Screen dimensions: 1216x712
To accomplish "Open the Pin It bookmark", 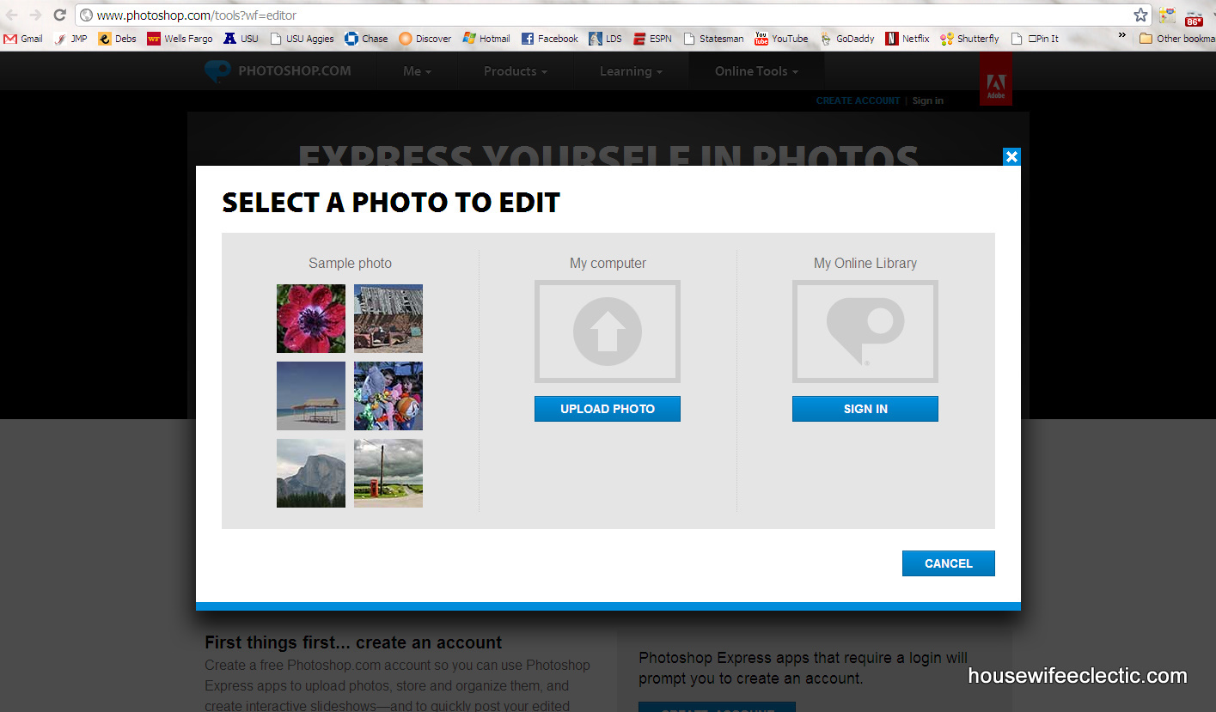I will (1035, 39).
